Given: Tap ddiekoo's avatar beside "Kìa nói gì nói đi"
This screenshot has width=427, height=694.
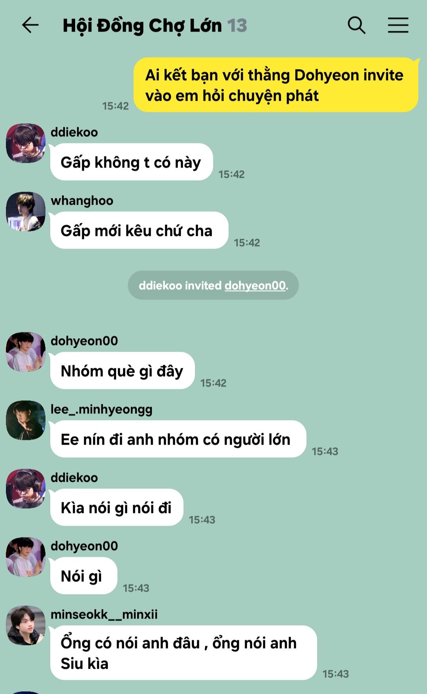Looking at the screenshot, I should [26, 488].
